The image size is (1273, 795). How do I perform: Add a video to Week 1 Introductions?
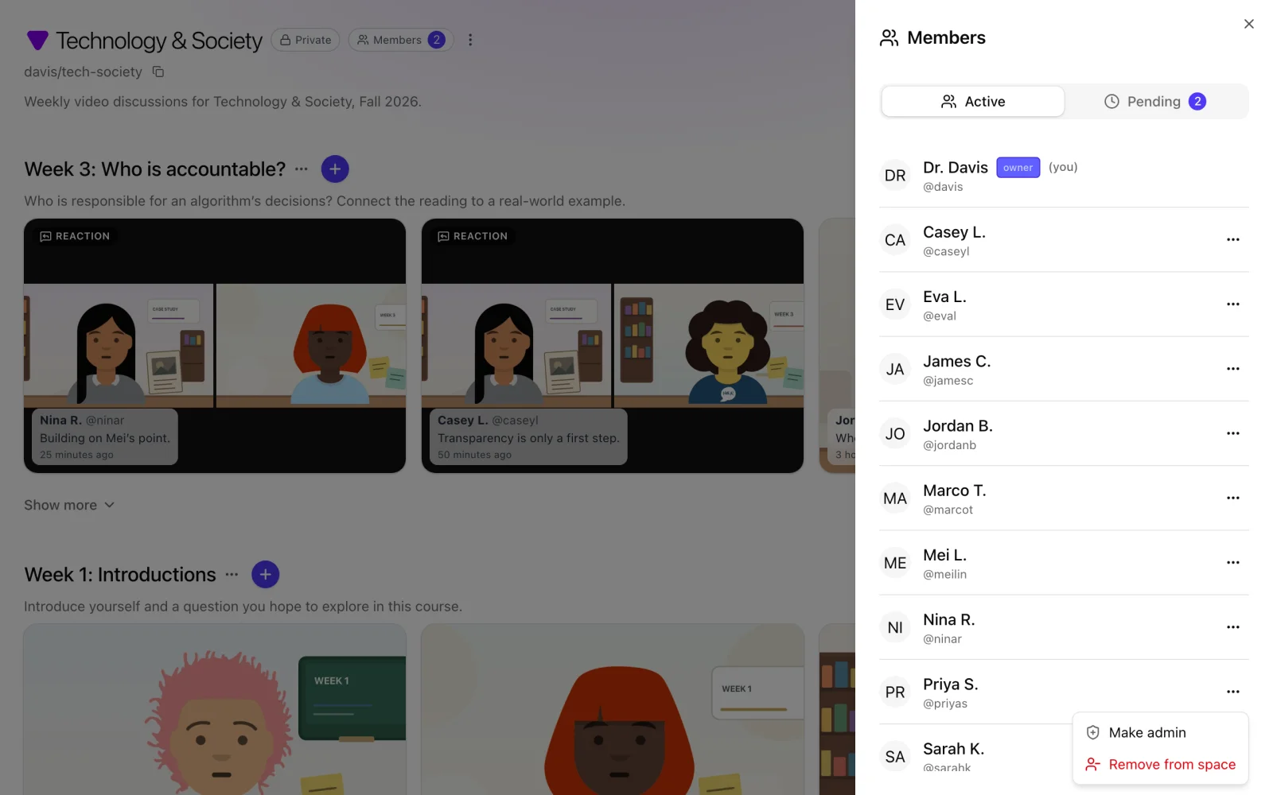(x=265, y=575)
